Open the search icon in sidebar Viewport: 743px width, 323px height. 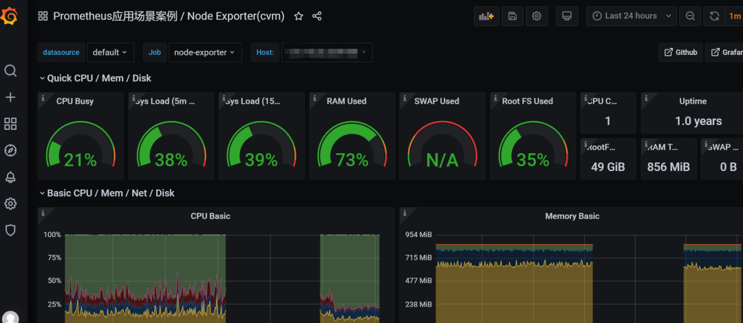10,71
